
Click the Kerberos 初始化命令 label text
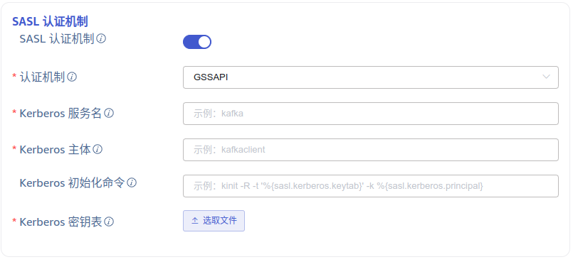point(72,182)
